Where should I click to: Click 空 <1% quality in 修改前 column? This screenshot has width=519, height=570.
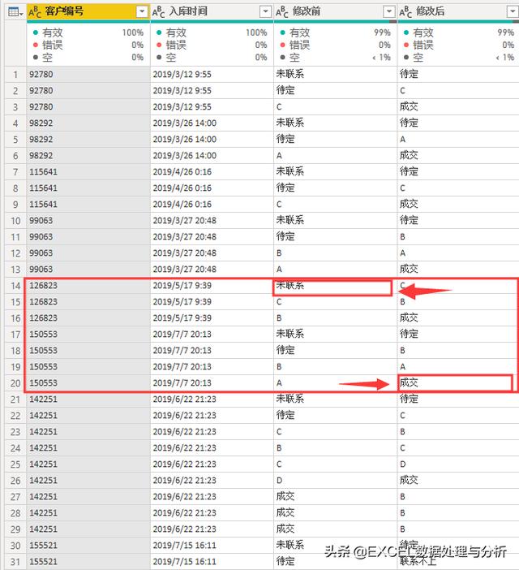pos(336,58)
